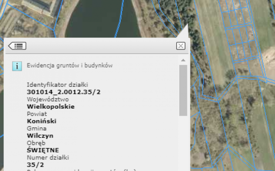Click the 'Obręb' label

click(36, 143)
